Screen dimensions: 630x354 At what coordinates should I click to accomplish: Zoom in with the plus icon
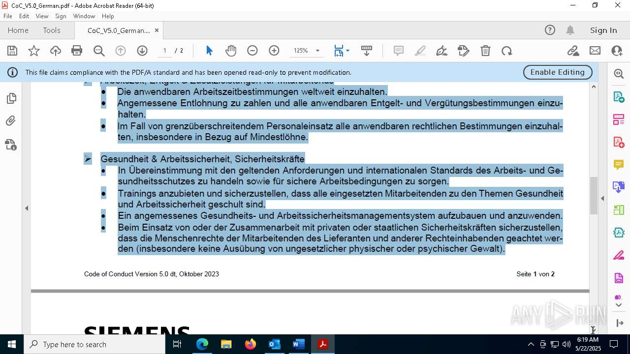[274, 51]
